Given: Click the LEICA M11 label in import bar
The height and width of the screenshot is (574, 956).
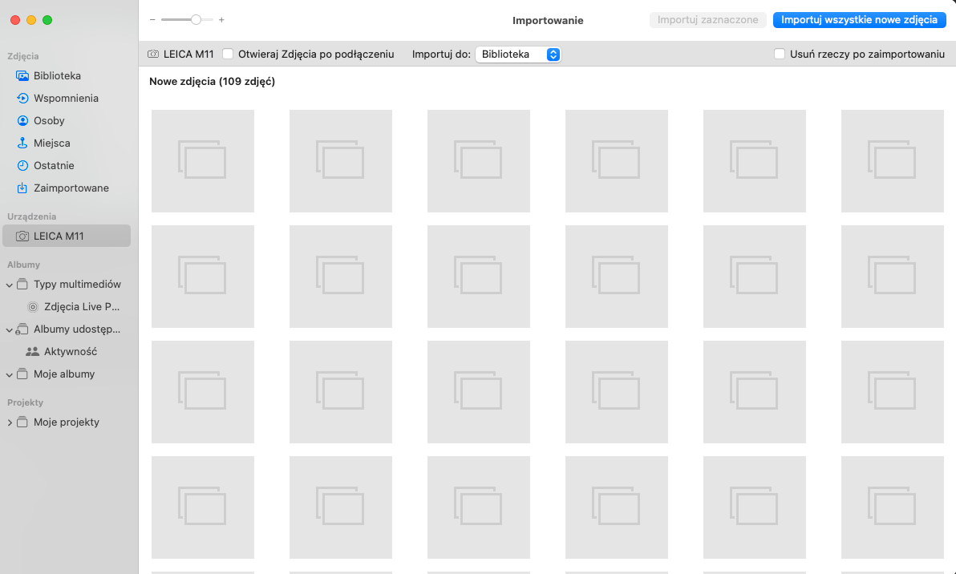Looking at the screenshot, I should [x=188, y=55].
